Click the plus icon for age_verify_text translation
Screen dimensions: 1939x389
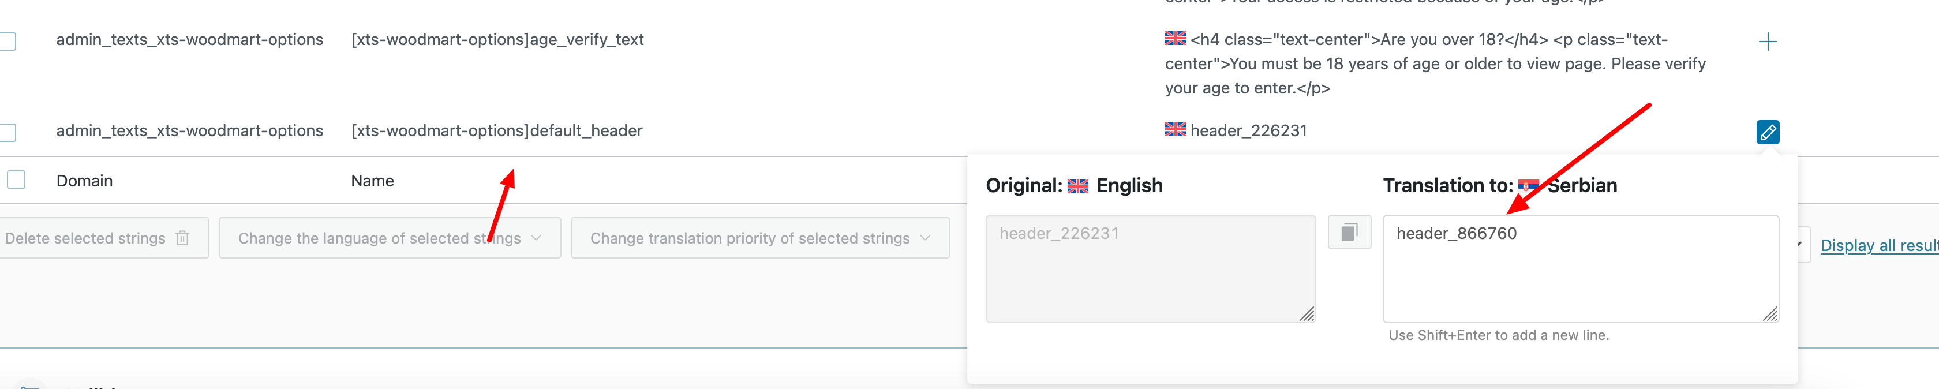tap(1768, 42)
